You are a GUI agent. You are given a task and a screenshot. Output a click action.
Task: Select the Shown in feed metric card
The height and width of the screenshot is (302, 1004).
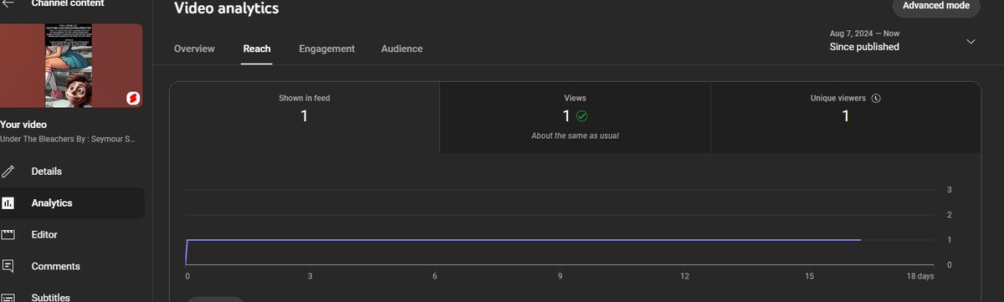coord(305,117)
